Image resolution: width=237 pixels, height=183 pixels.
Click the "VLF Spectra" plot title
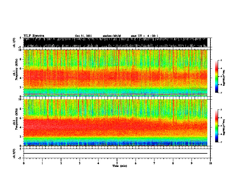[x=34, y=36]
